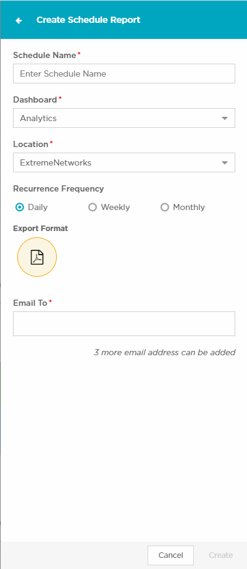Click the Export Format heading
Image resolution: width=247 pixels, height=569 pixels.
click(x=41, y=229)
